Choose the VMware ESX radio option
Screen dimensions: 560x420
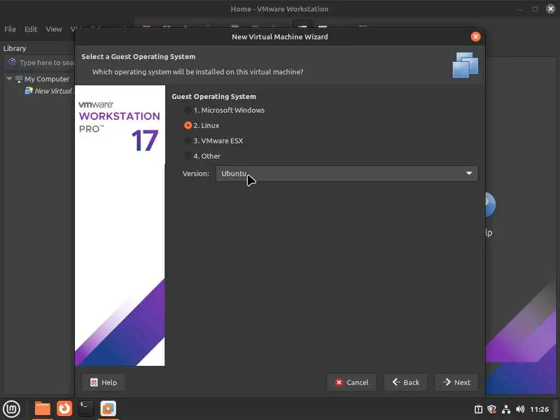214,141
